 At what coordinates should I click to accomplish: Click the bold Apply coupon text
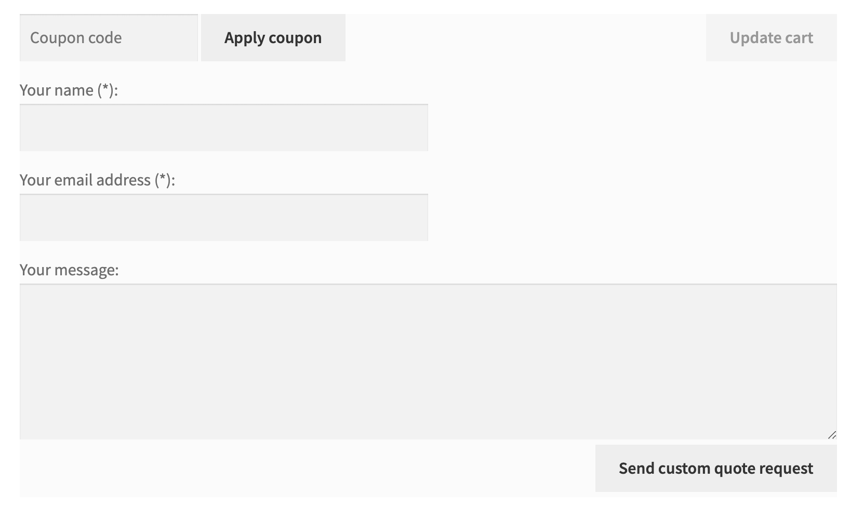273,38
